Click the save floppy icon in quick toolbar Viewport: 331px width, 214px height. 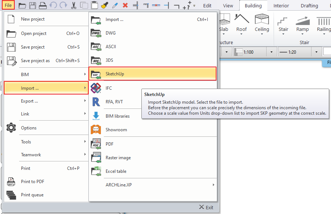coord(32,6)
